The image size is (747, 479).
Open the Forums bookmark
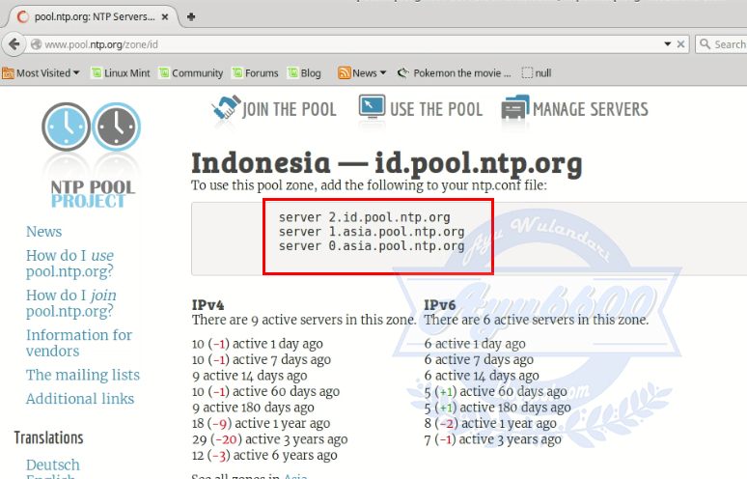tap(256, 73)
